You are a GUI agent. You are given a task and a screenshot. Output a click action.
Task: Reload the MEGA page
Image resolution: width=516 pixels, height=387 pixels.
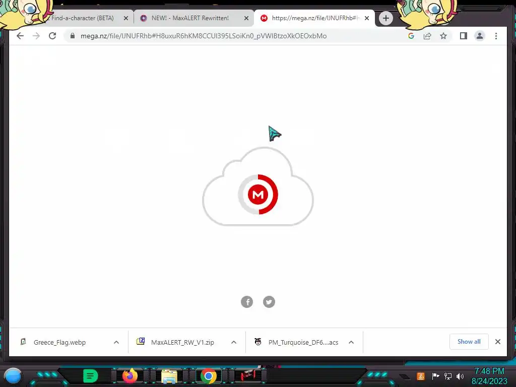click(52, 36)
